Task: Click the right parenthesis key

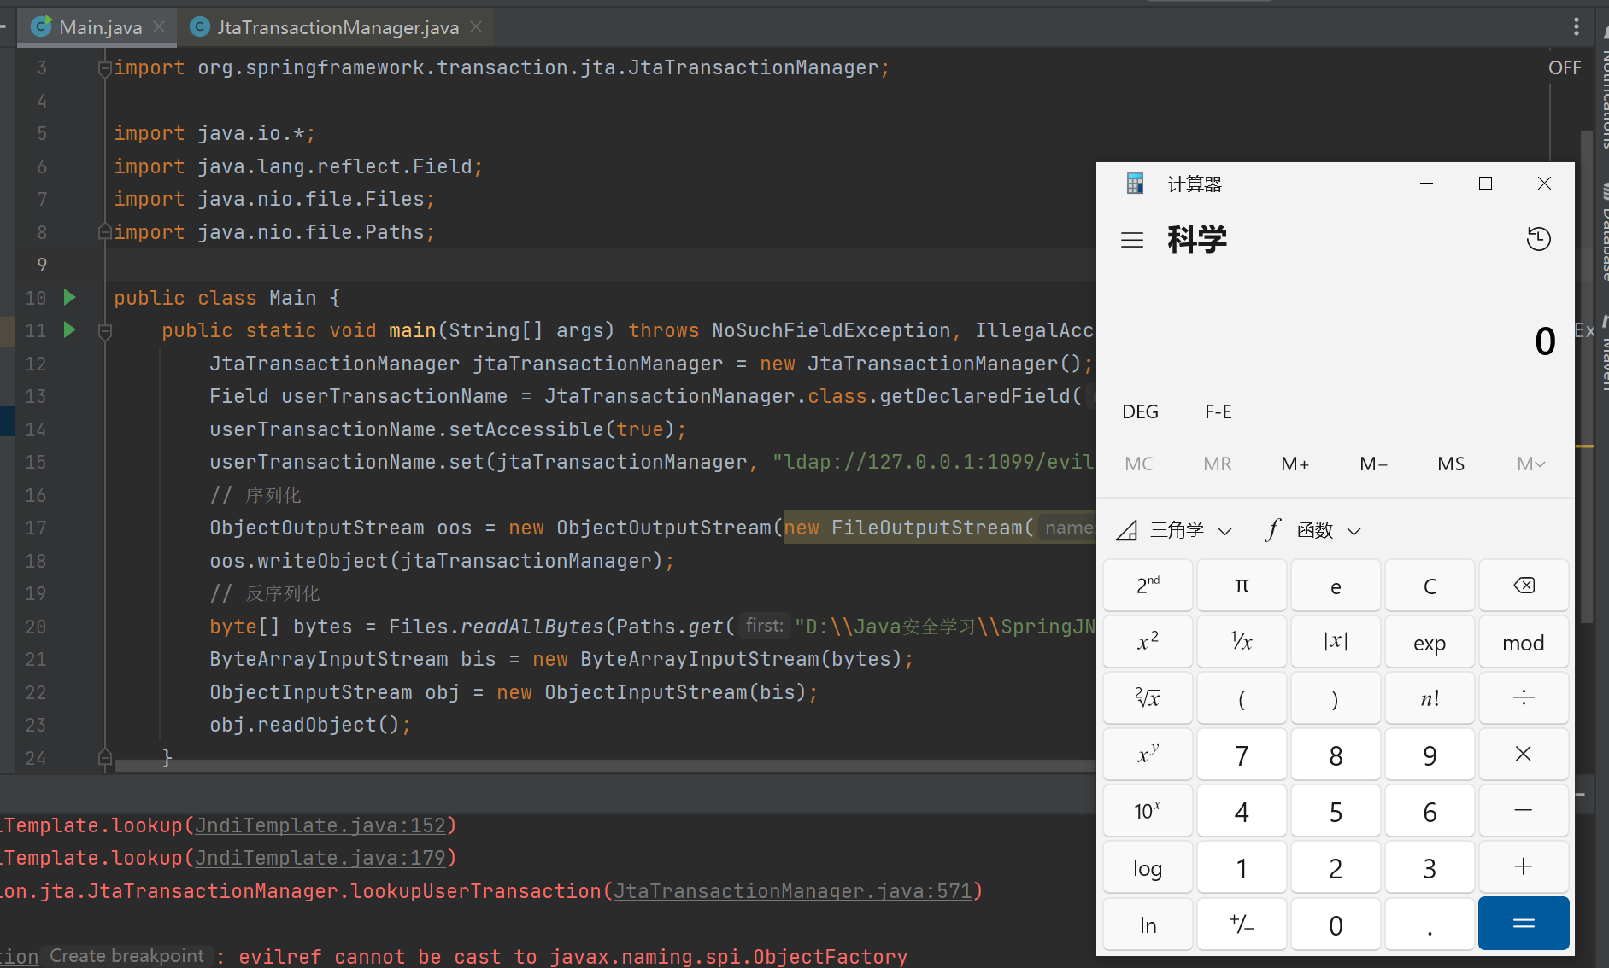Action: click(1336, 698)
